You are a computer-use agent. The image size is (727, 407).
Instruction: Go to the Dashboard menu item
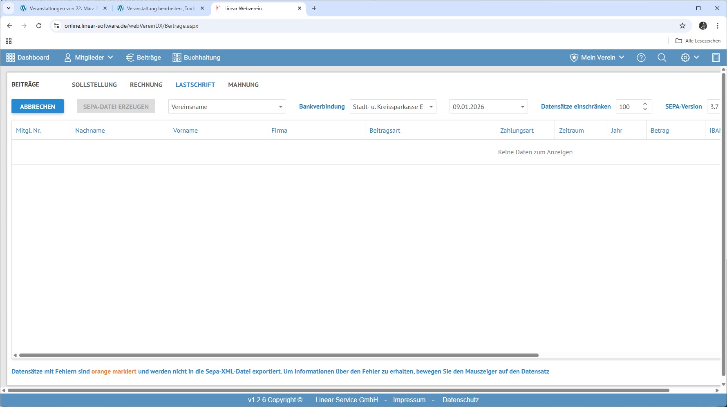pyautogui.click(x=28, y=58)
